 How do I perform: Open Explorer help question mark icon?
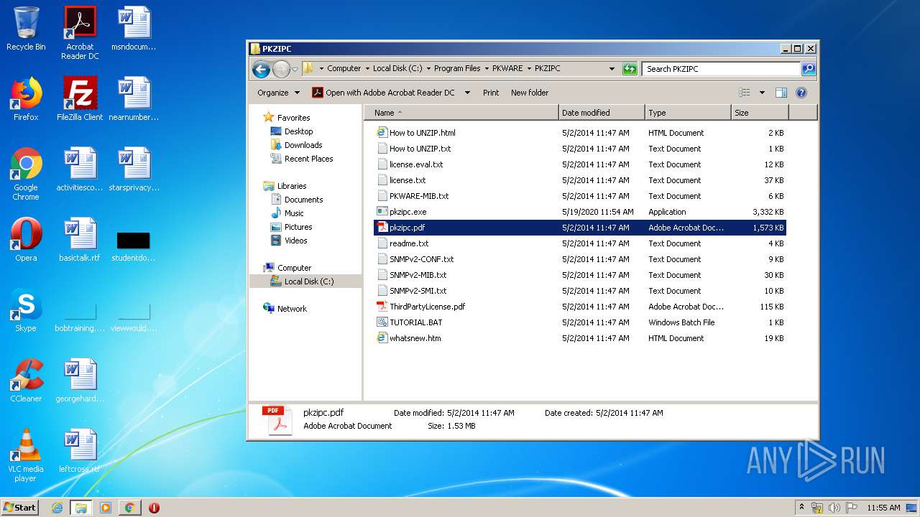(x=801, y=93)
